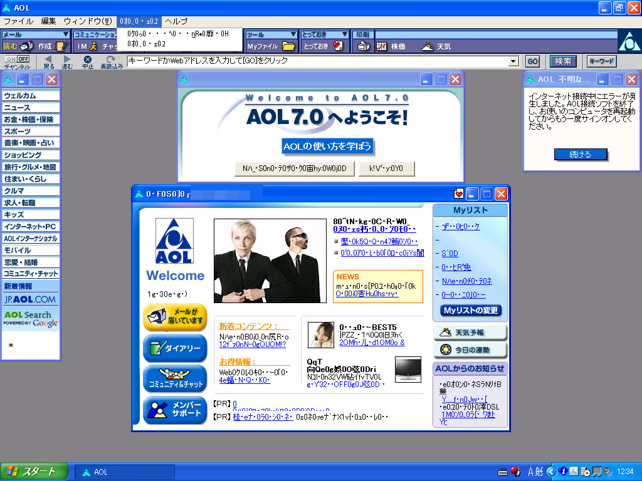The image size is (642, 481).
Task: Click the keyword or web address field
Action: [318, 61]
